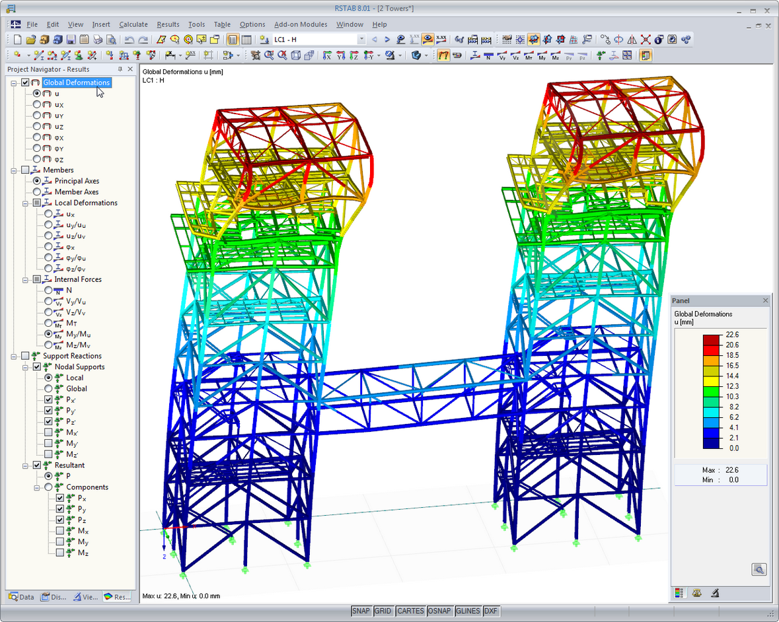Collapse the Support Reactions tree node

[x=14, y=356]
